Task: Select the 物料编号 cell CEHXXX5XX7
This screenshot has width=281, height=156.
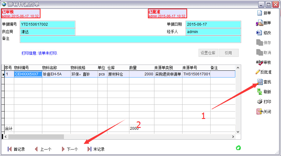Action: pyautogui.click(x=28, y=74)
